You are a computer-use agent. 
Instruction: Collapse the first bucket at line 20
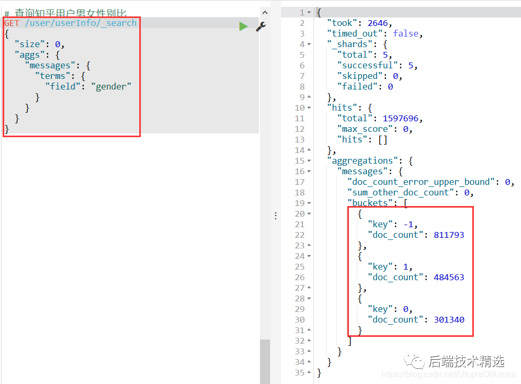coord(309,214)
